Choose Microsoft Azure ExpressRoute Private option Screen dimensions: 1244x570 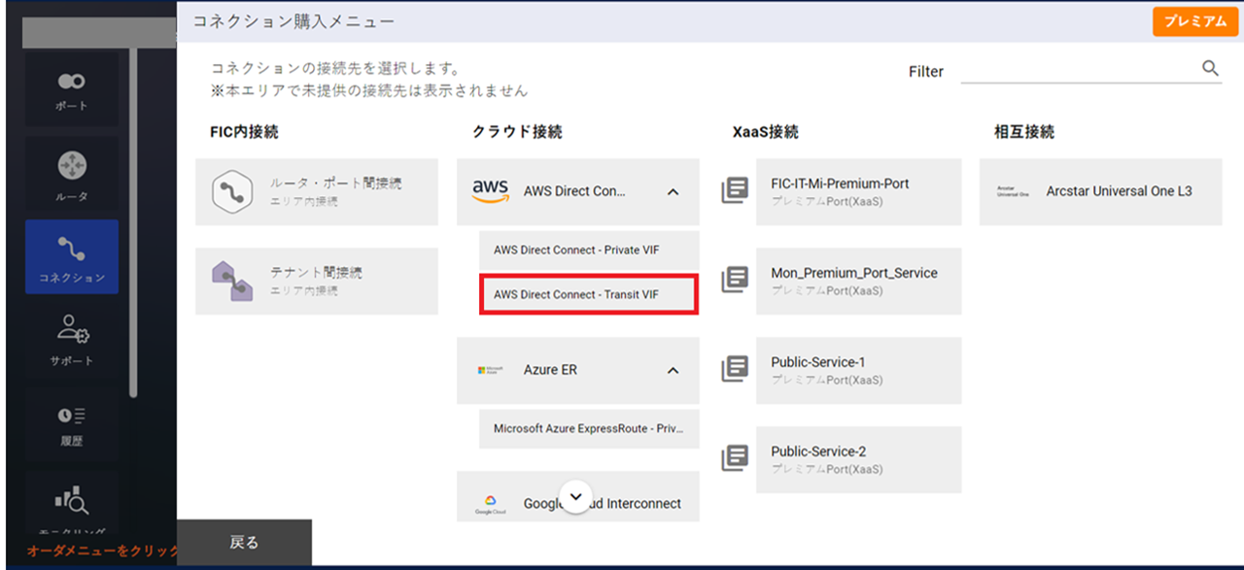(588, 428)
